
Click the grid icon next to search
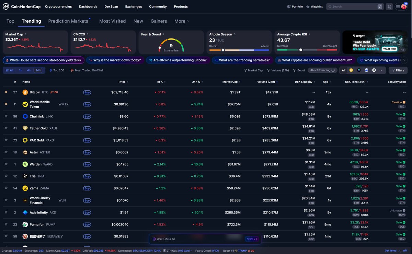click(x=389, y=7)
